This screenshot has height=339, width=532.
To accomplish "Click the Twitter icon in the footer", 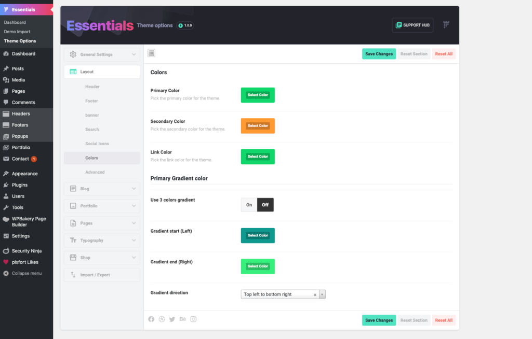I will [x=172, y=319].
